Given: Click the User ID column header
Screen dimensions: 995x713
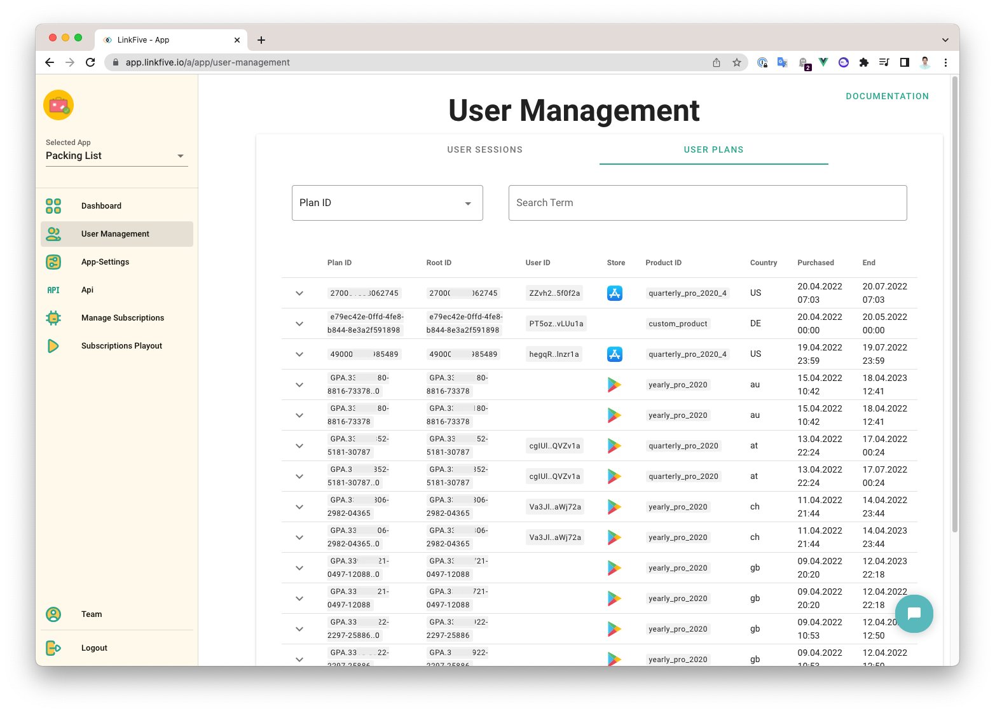Looking at the screenshot, I should point(538,263).
